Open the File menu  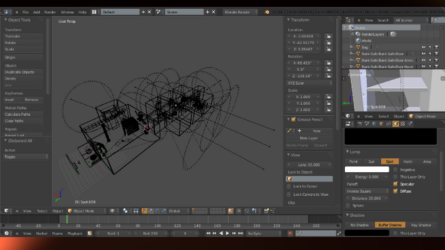coord(26,12)
